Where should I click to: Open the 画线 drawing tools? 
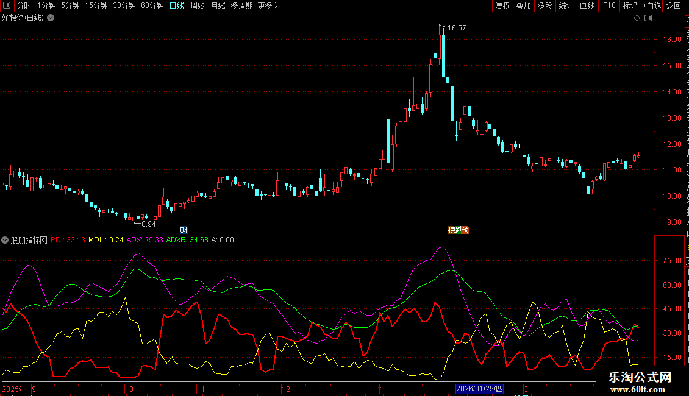pos(587,5)
